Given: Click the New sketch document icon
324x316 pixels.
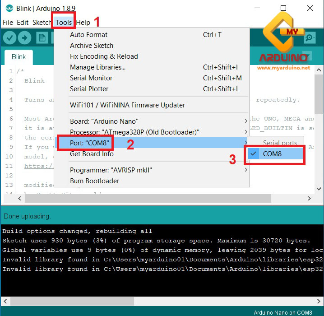Looking at the screenshot, I should coord(42,38).
